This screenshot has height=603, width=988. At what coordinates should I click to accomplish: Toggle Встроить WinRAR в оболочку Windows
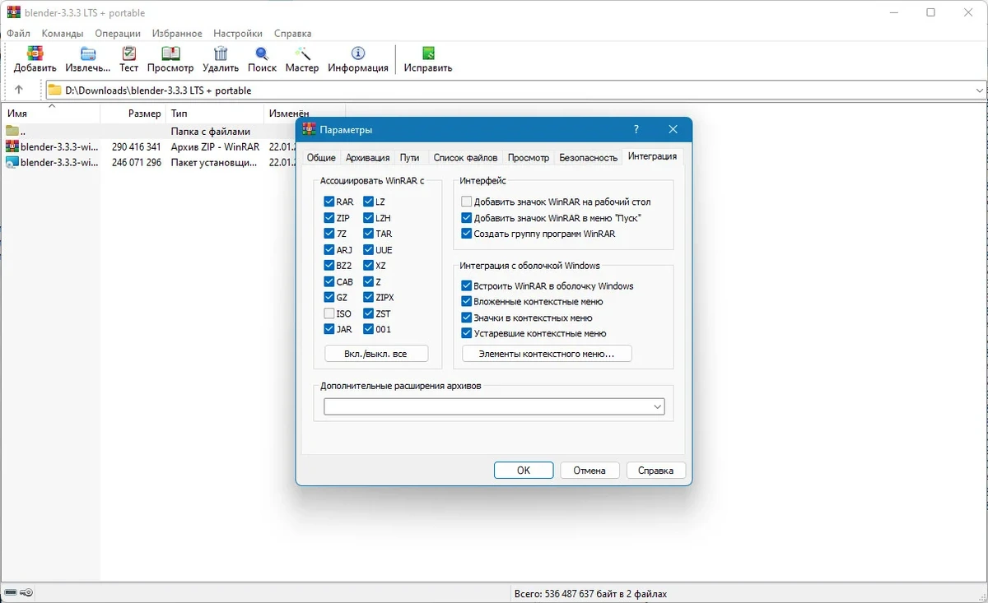coord(467,286)
